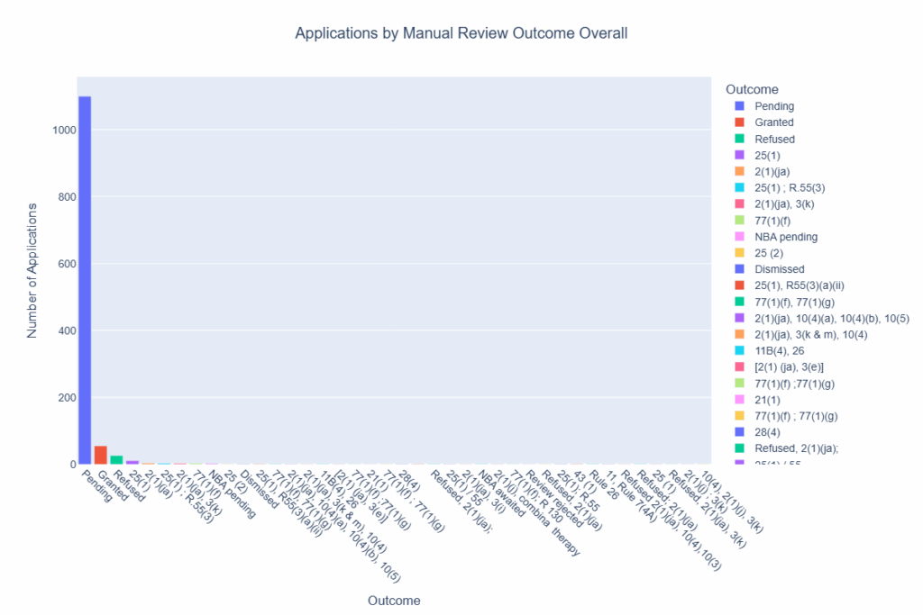Viewport: 923px width, 615px height.
Task: Click the 'Outcome' x-axis title below chart
Action: pos(394,600)
